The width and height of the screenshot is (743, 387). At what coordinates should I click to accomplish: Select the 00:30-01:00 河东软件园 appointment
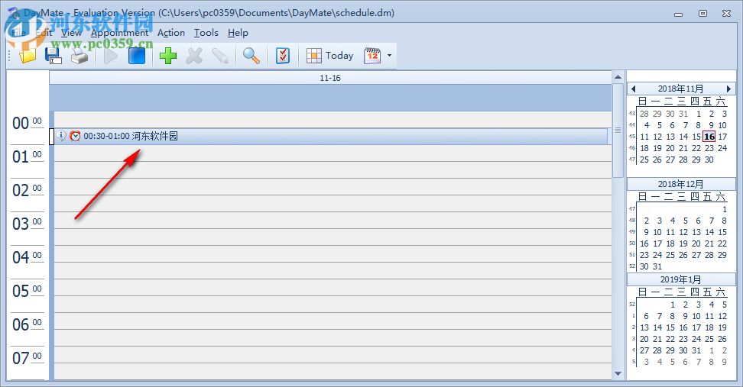[x=331, y=137]
